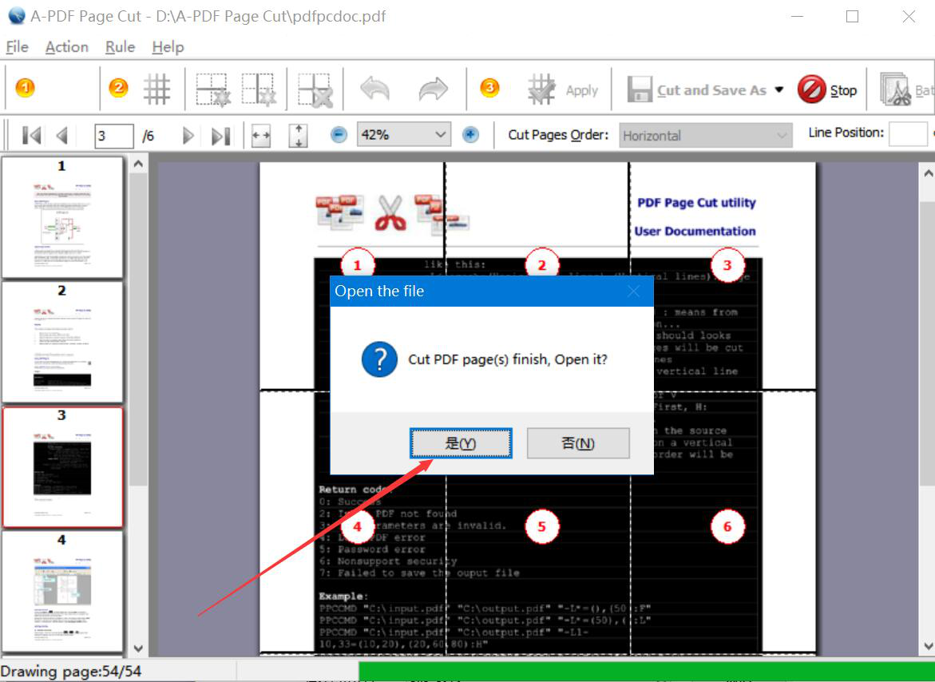Click the add grid lines icon
The width and height of the screenshot is (935, 682).
point(156,89)
